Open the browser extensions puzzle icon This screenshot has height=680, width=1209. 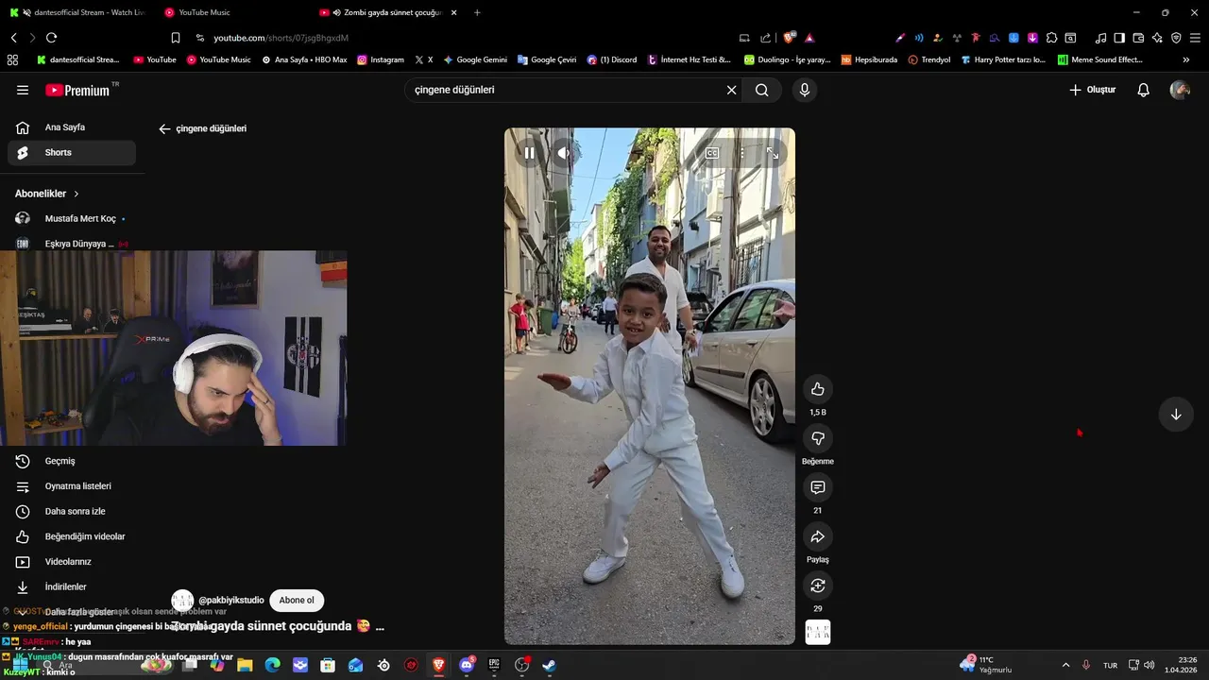click(1051, 38)
